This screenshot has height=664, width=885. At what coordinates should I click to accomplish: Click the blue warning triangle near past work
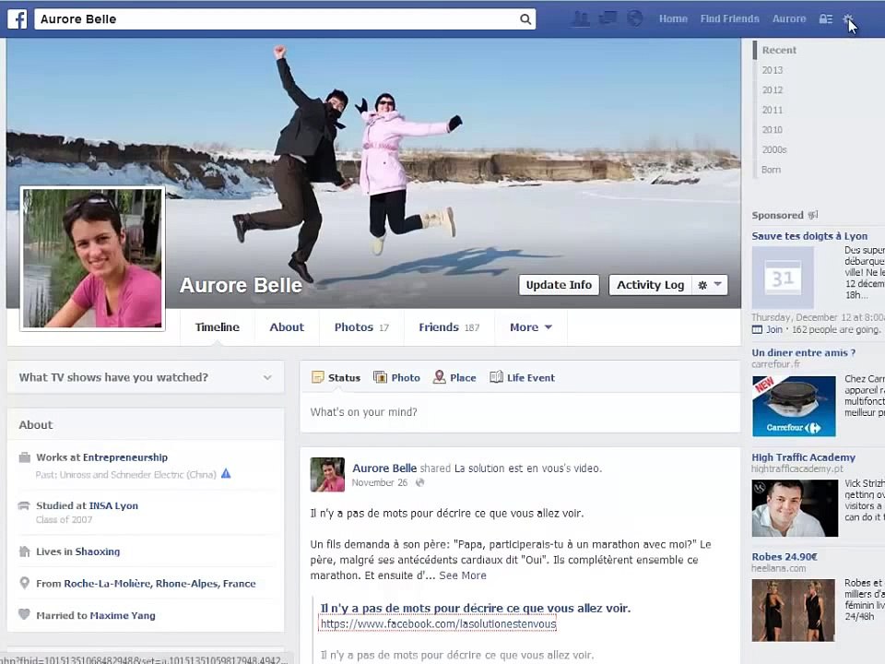pyautogui.click(x=226, y=474)
